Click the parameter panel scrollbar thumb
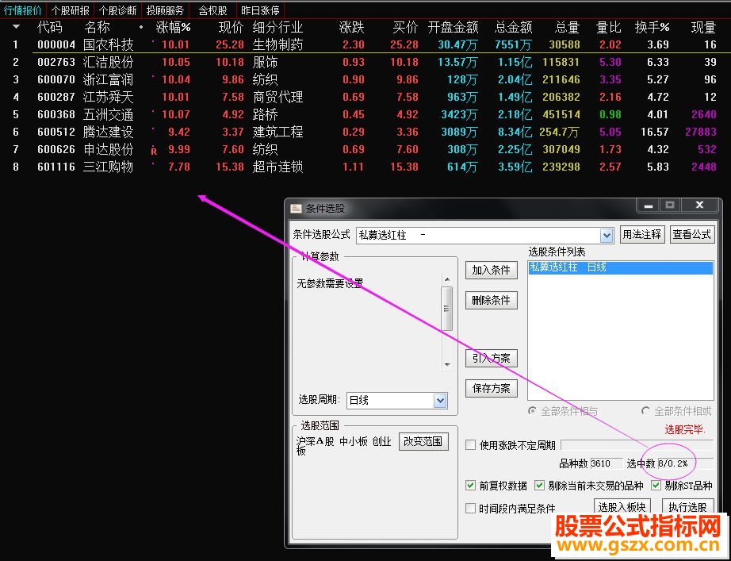731x561 pixels. 446,309
